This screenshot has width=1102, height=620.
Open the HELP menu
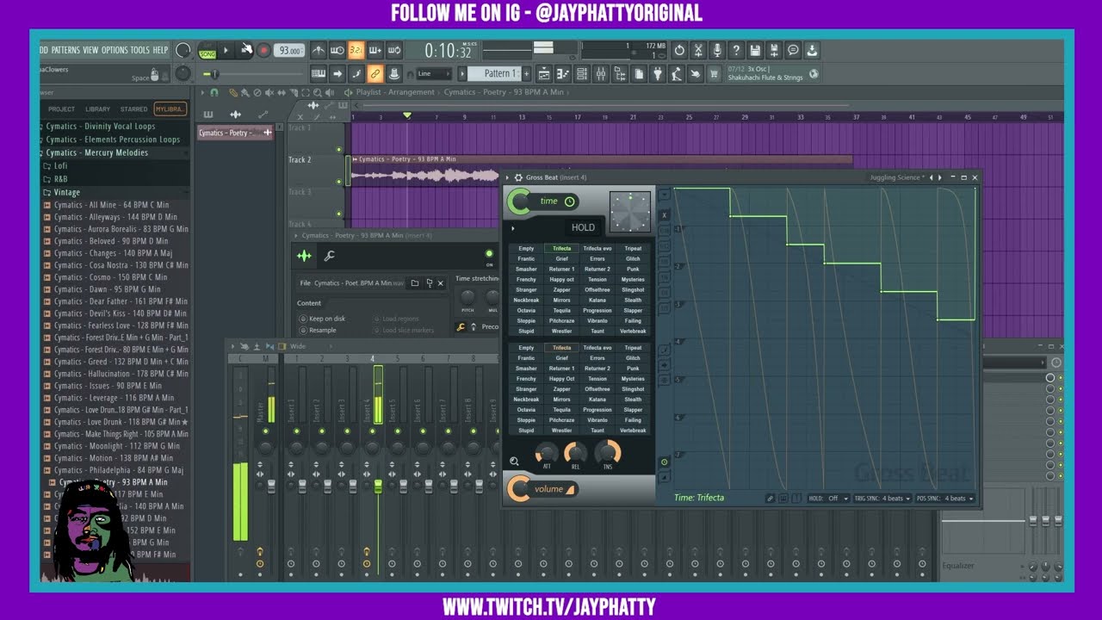pyautogui.click(x=161, y=50)
